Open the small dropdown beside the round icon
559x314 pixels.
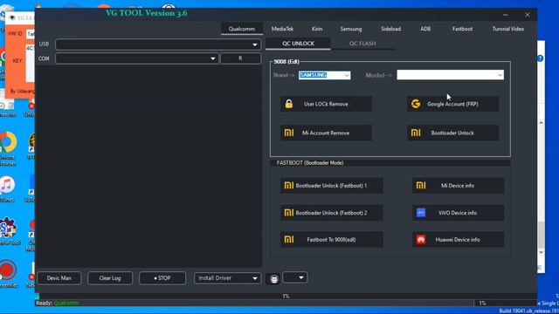coord(295,277)
